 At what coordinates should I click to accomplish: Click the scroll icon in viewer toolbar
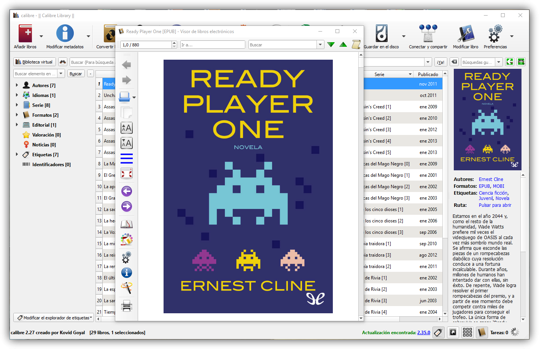[356, 44]
